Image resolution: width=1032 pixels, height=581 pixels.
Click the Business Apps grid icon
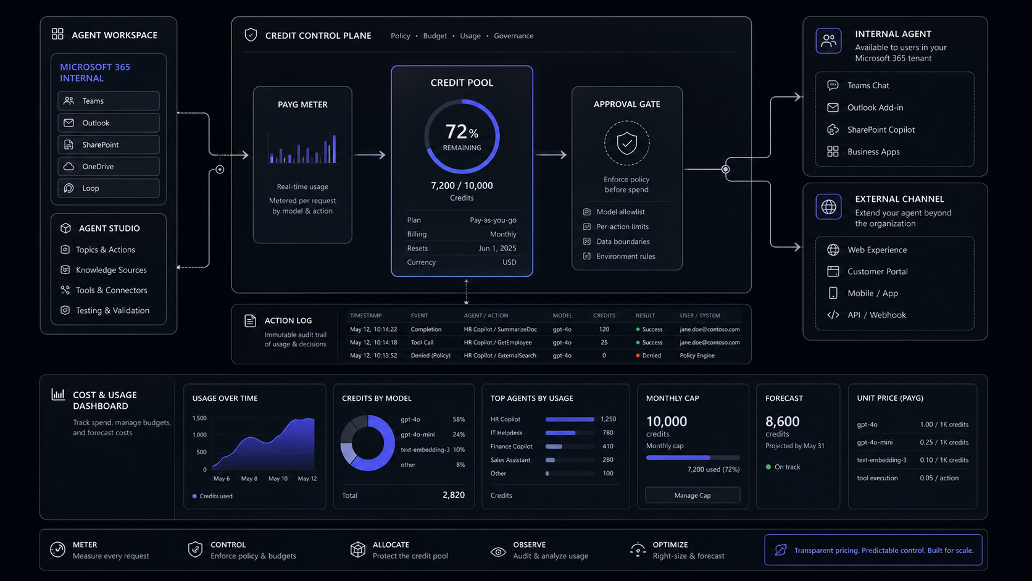coord(833,151)
